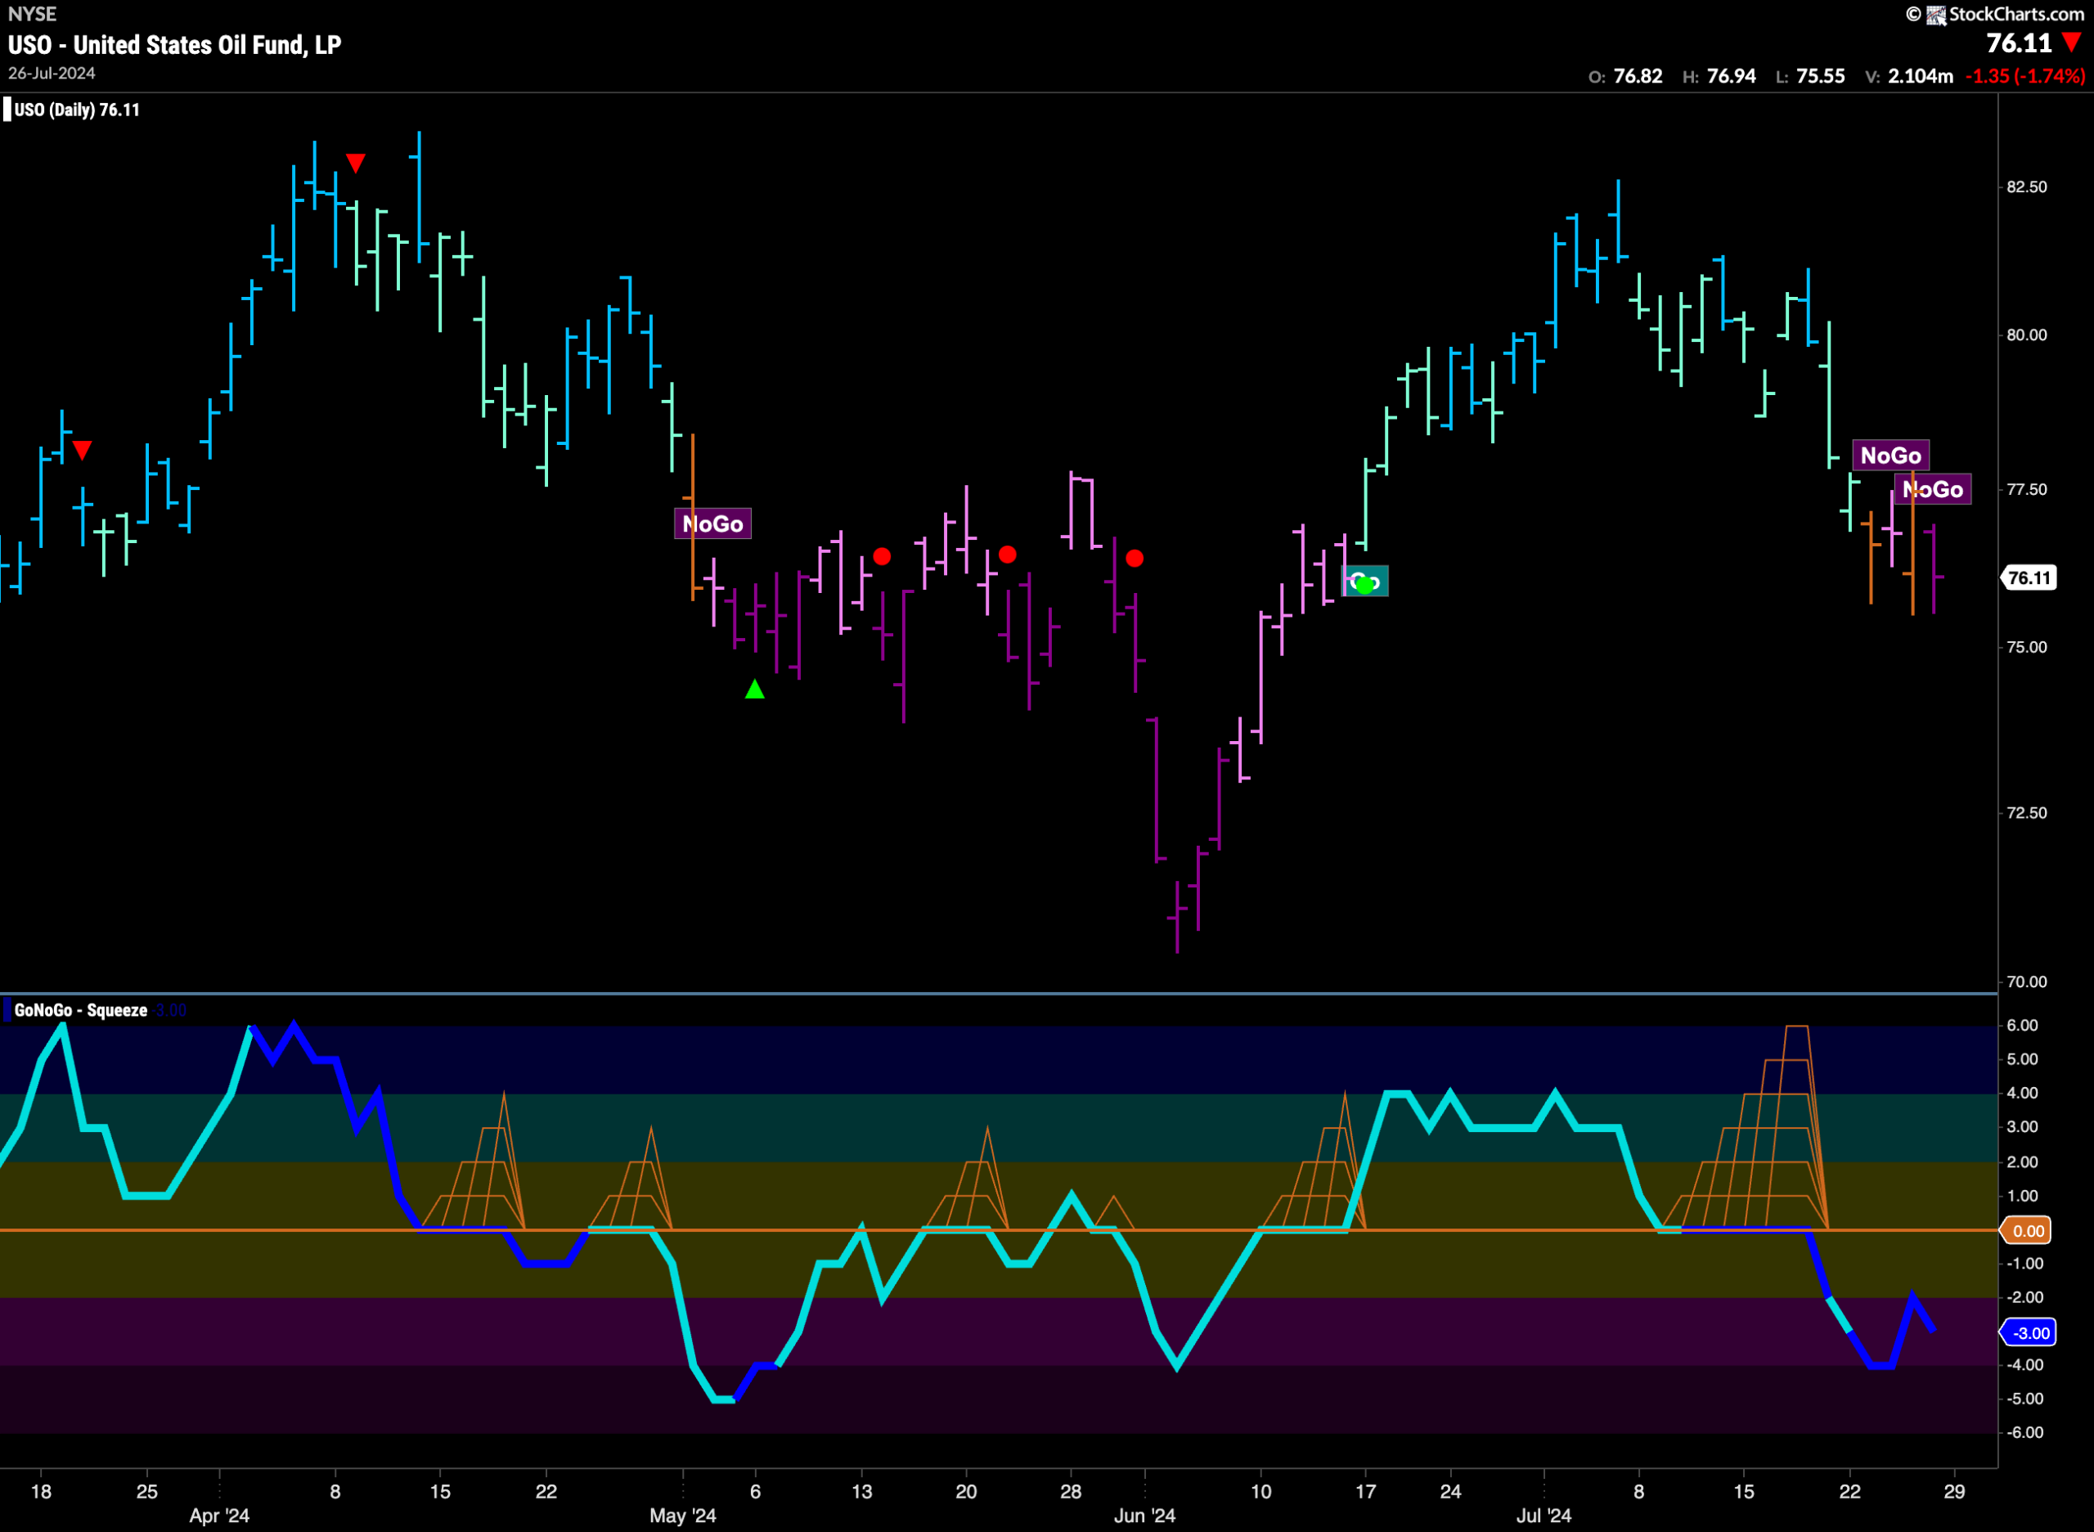This screenshot has height=1532, width=2094.
Task: Click the red down-triangle marker near March 21
Action: click(x=83, y=451)
